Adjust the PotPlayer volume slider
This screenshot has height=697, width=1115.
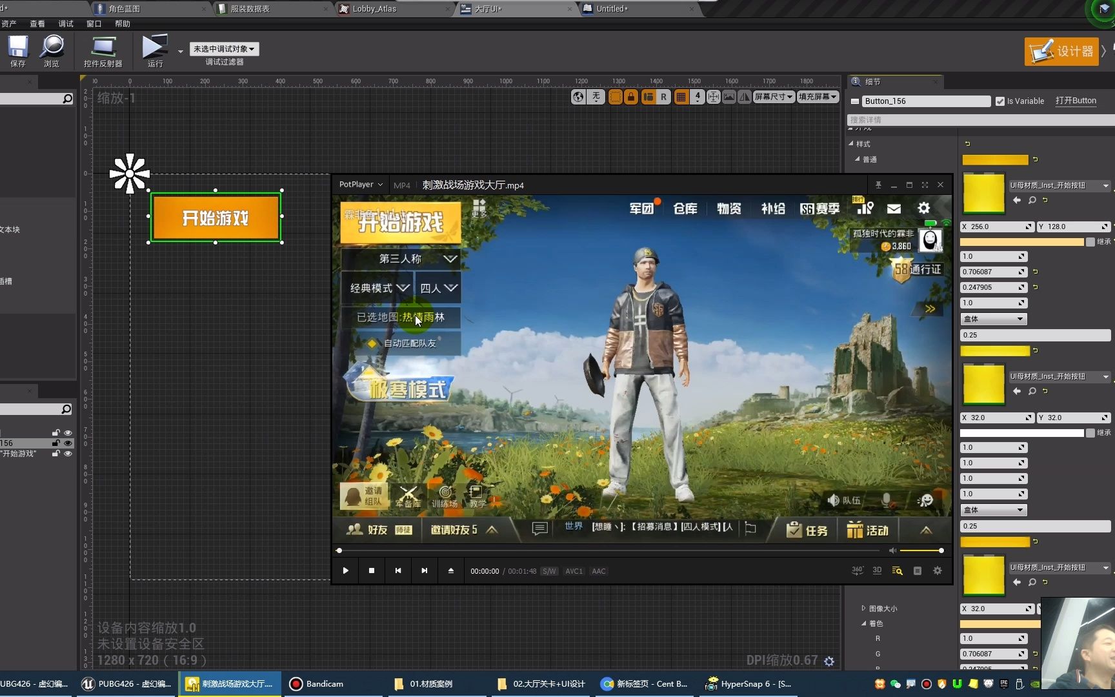point(921,551)
